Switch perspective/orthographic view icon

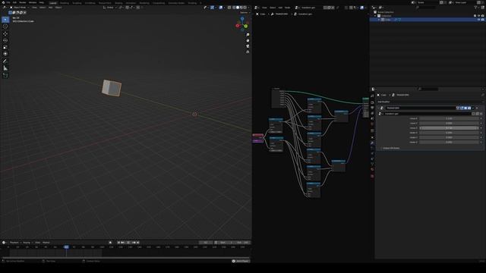click(x=248, y=52)
